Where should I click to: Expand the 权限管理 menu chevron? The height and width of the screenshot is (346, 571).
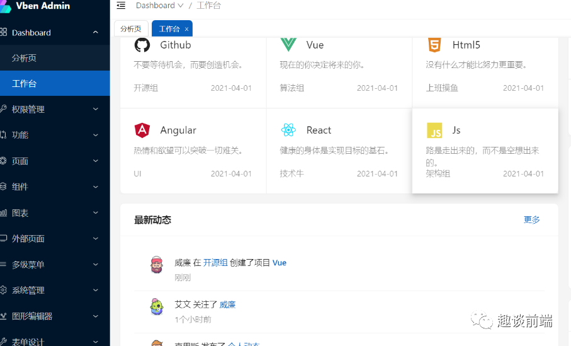(x=96, y=109)
